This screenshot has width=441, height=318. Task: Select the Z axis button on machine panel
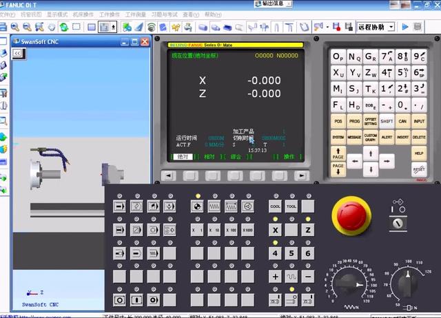click(308, 230)
